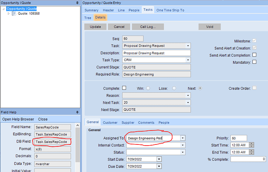Click the Format field x(8)

point(52,149)
